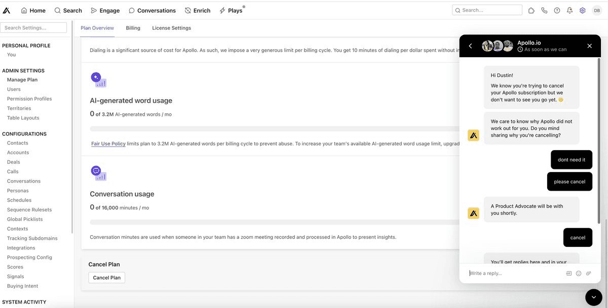608x308 pixels.
Task: Open Buying Intent configuration
Action: (x=22, y=286)
